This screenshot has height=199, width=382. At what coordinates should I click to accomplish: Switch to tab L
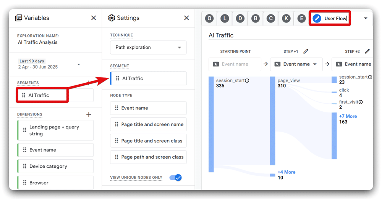(225, 18)
